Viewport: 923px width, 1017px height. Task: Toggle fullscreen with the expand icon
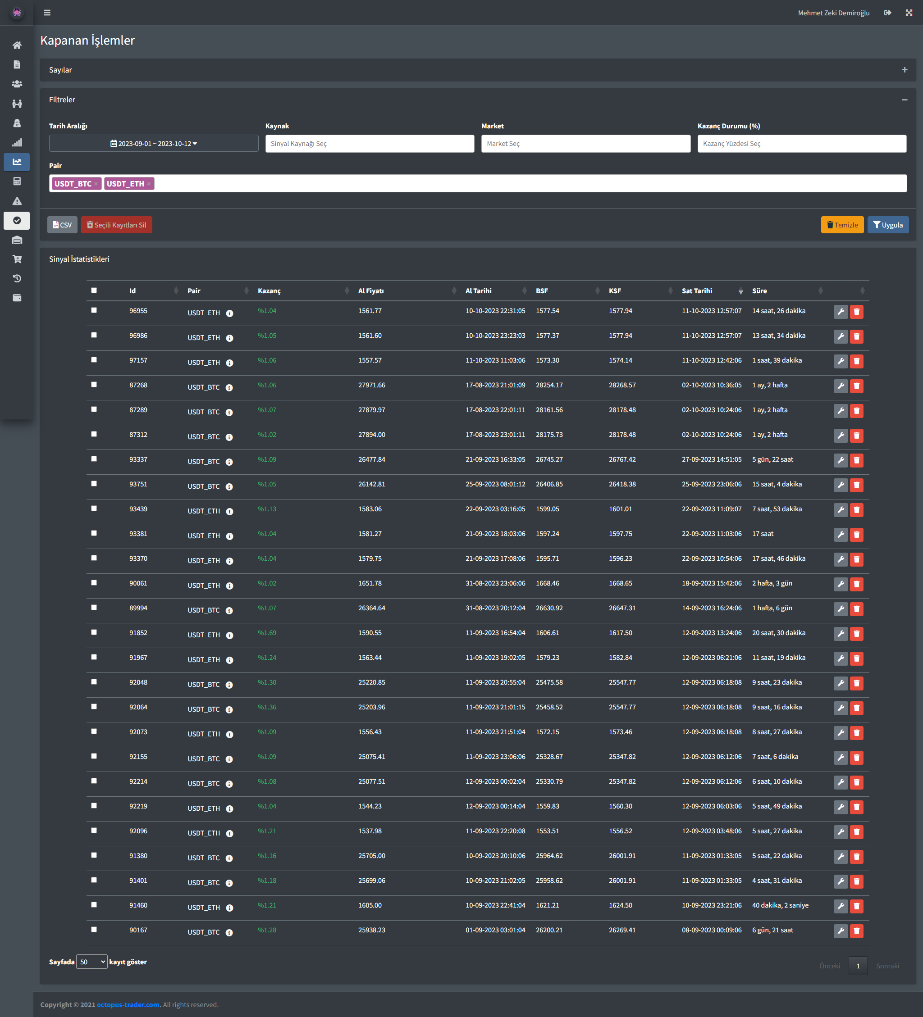coord(909,13)
